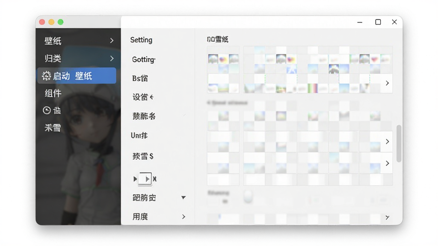The image size is (438, 246).
Task: Click the clock icon in the sidebar
Action: 47,110
